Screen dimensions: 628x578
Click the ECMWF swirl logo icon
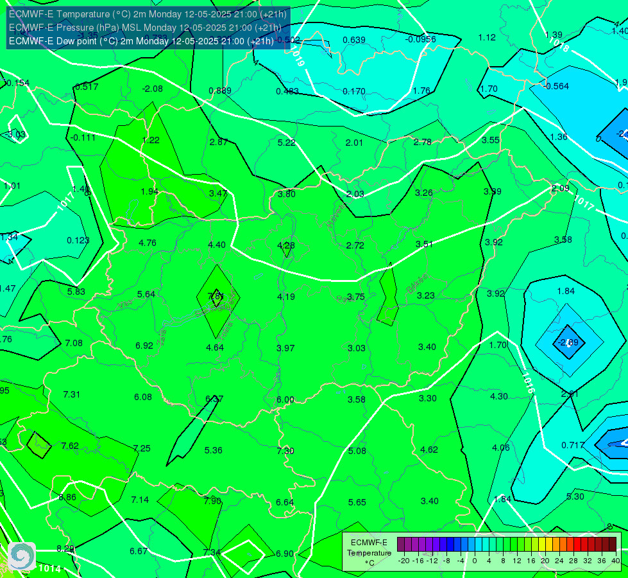click(x=22, y=556)
